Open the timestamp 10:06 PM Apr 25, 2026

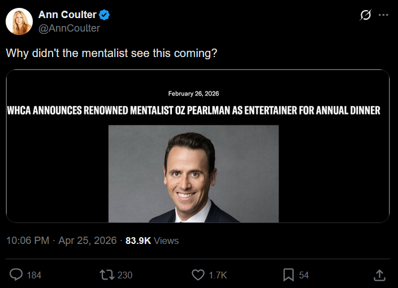click(x=61, y=241)
